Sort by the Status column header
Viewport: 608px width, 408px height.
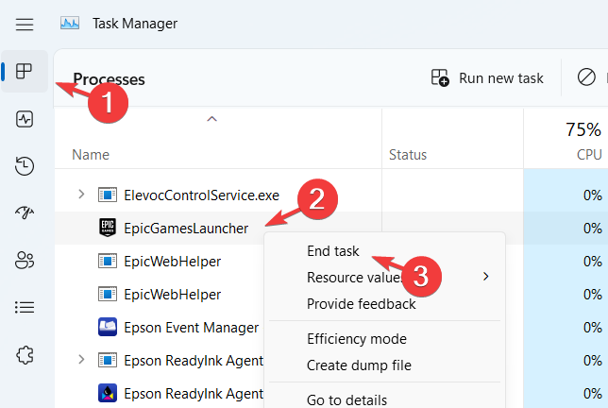click(x=408, y=154)
